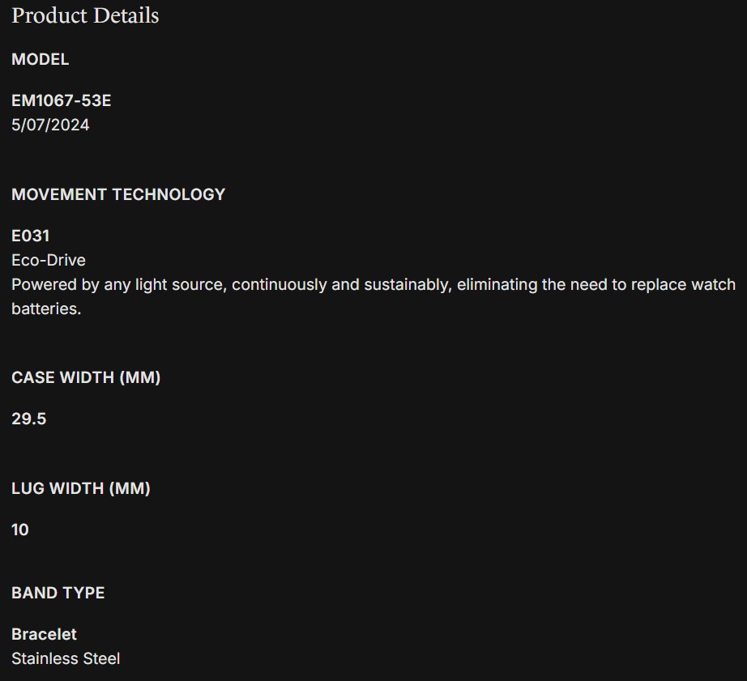Click the case width value 29.5
Viewport: 747px width, 681px height.
pos(29,419)
